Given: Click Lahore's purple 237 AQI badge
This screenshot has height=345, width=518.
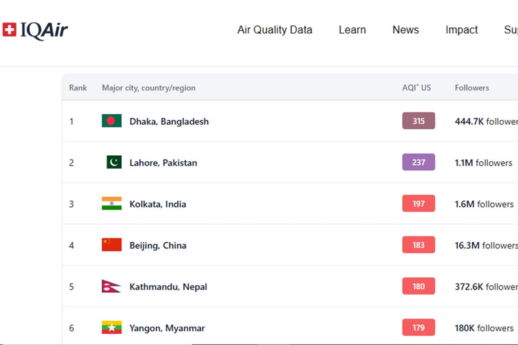Looking at the screenshot, I should pos(418,163).
